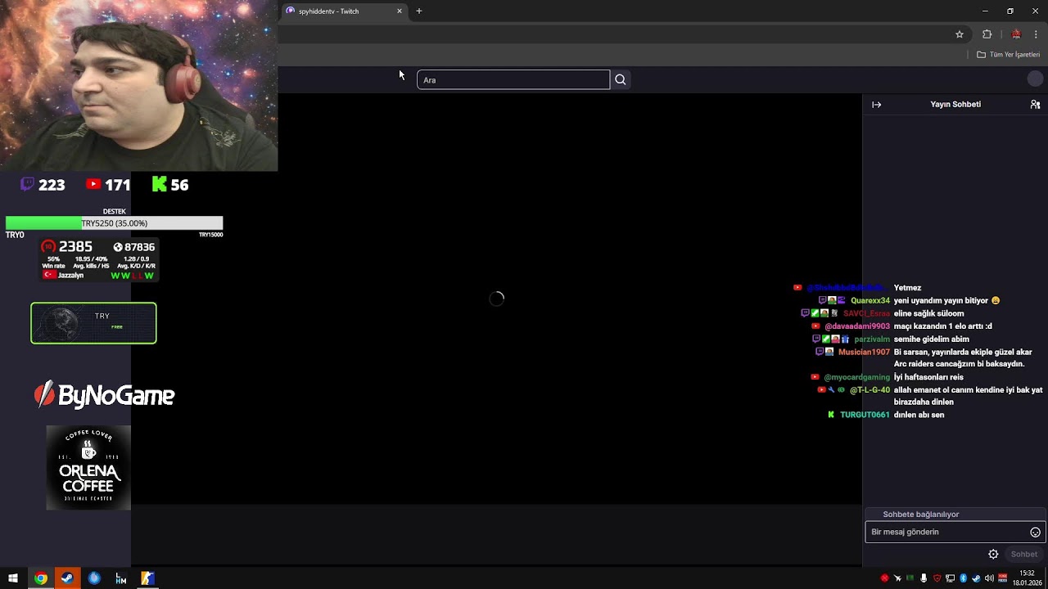Image resolution: width=1048 pixels, height=589 pixels.
Task: Click message 'eline sağlık süloom'
Action: click(928, 313)
